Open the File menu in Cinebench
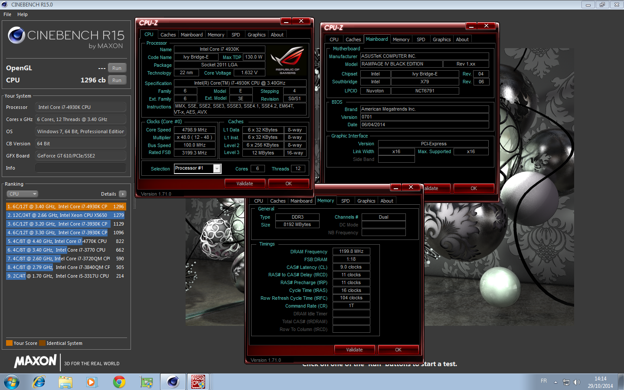Screen dimensions: 624x390 click(x=7, y=14)
